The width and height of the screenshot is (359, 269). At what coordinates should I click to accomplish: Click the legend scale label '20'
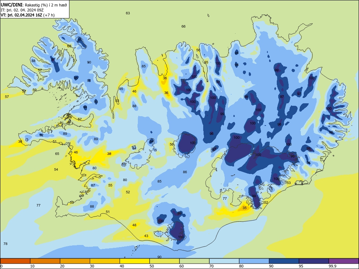point(62,266)
